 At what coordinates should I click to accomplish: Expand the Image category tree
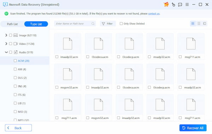pos(6,35)
